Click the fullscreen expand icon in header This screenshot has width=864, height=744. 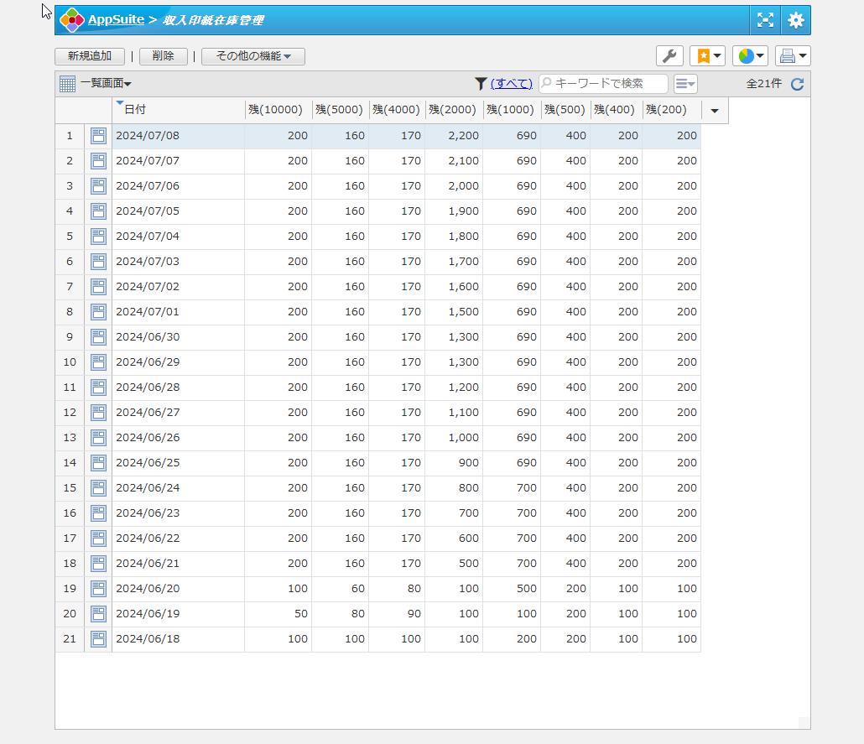click(765, 20)
